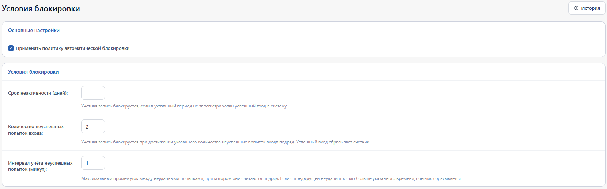Click hint text starting 'Максимальный промежуток'
The width and height of the screenshot is (607, 189).
pos(271,178)
